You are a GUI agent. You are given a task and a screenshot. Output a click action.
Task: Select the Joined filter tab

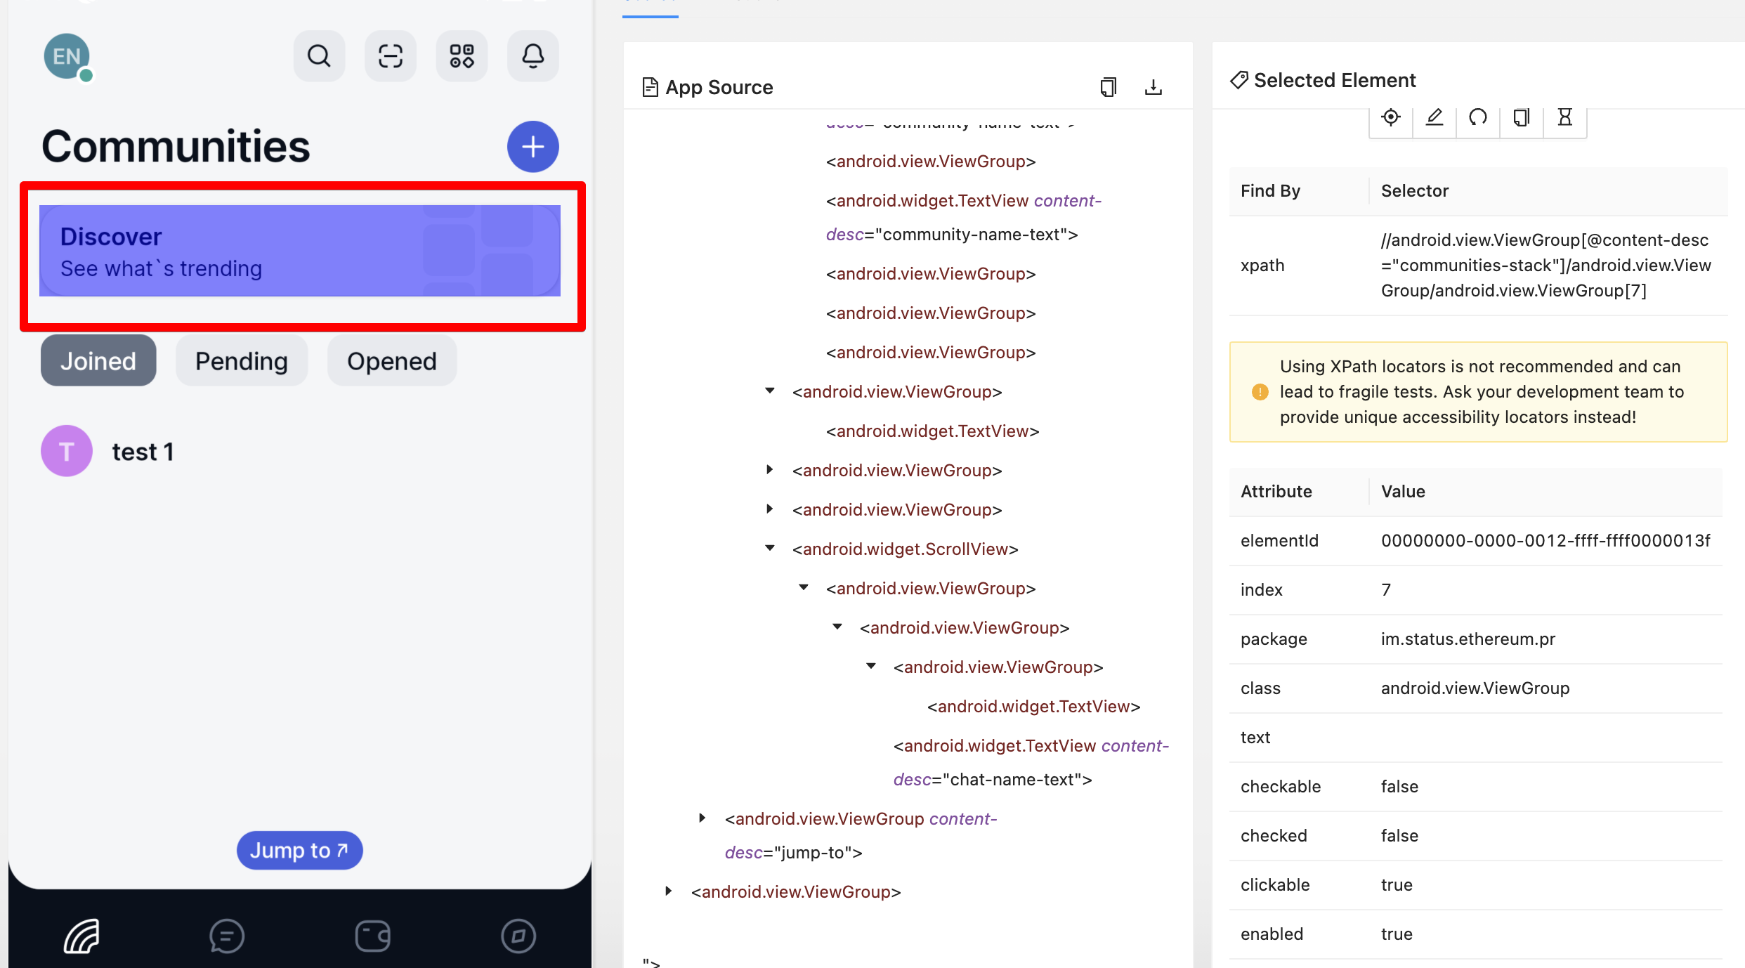98,361
